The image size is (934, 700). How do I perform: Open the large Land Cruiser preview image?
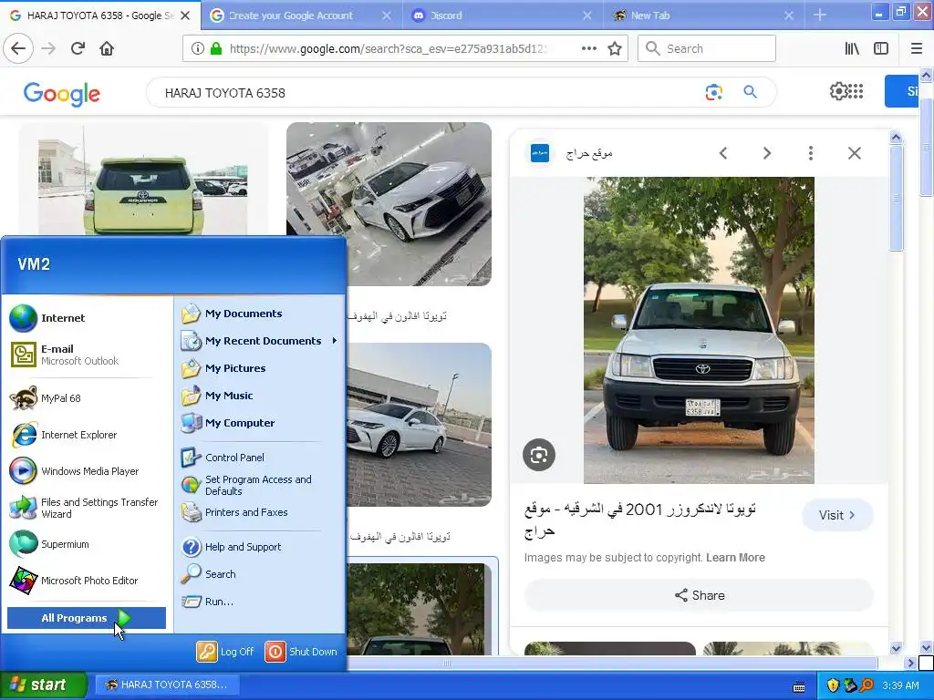(699, 330)
